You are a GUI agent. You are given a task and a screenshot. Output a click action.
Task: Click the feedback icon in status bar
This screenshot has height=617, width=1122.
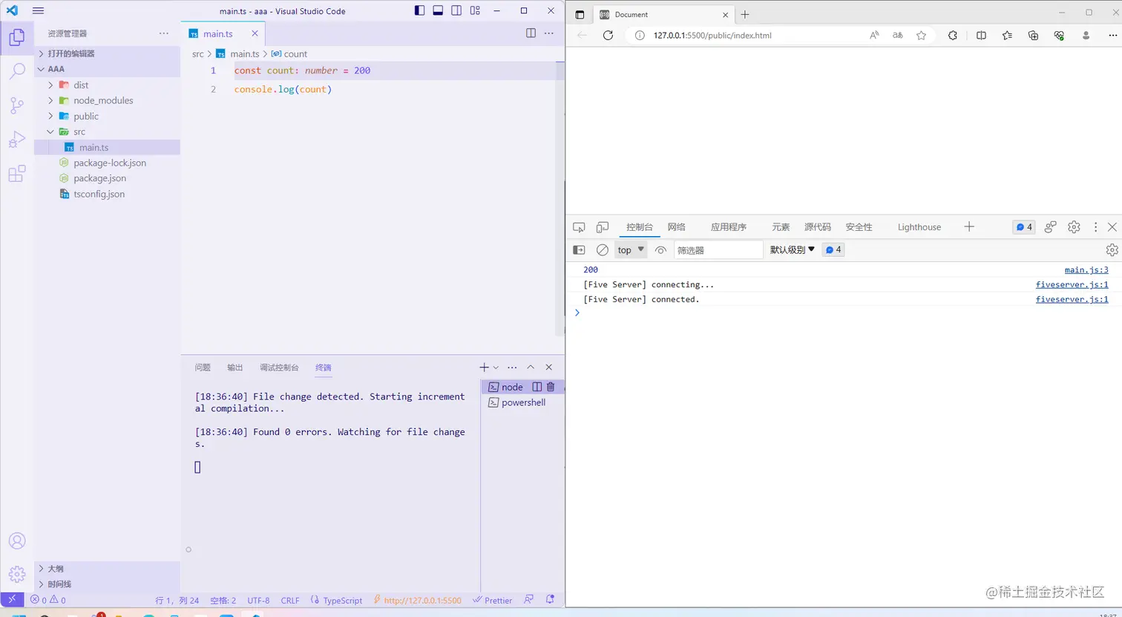(528, 600)
